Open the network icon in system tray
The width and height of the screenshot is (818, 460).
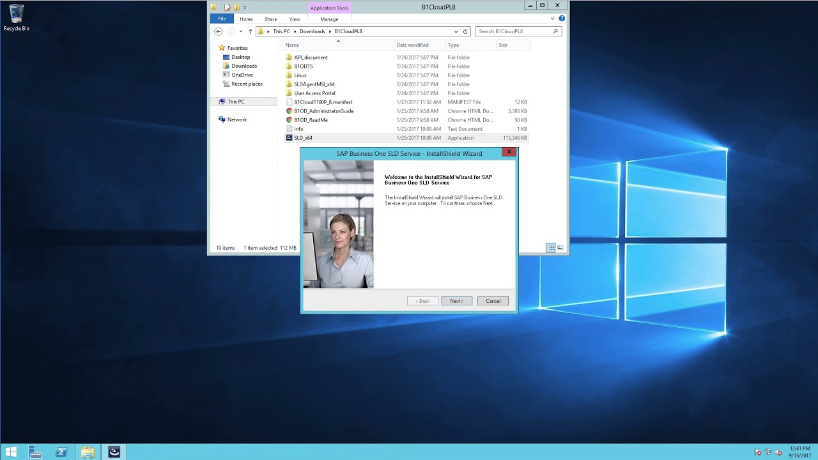(768, 452)
